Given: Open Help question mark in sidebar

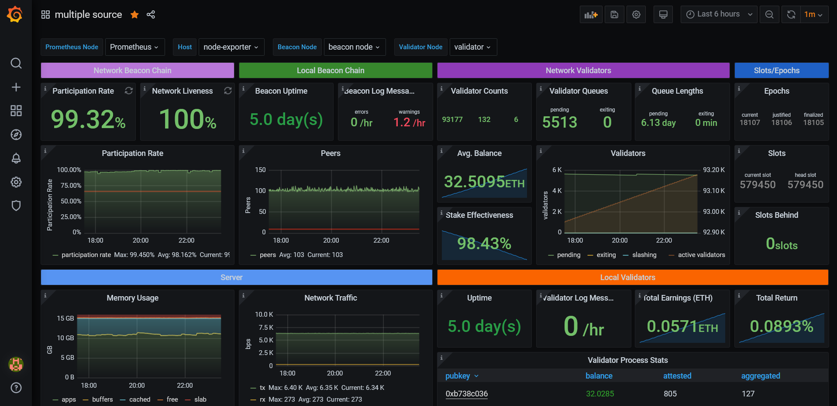Looking at the screenshot, I should click(x=16, y=388).
